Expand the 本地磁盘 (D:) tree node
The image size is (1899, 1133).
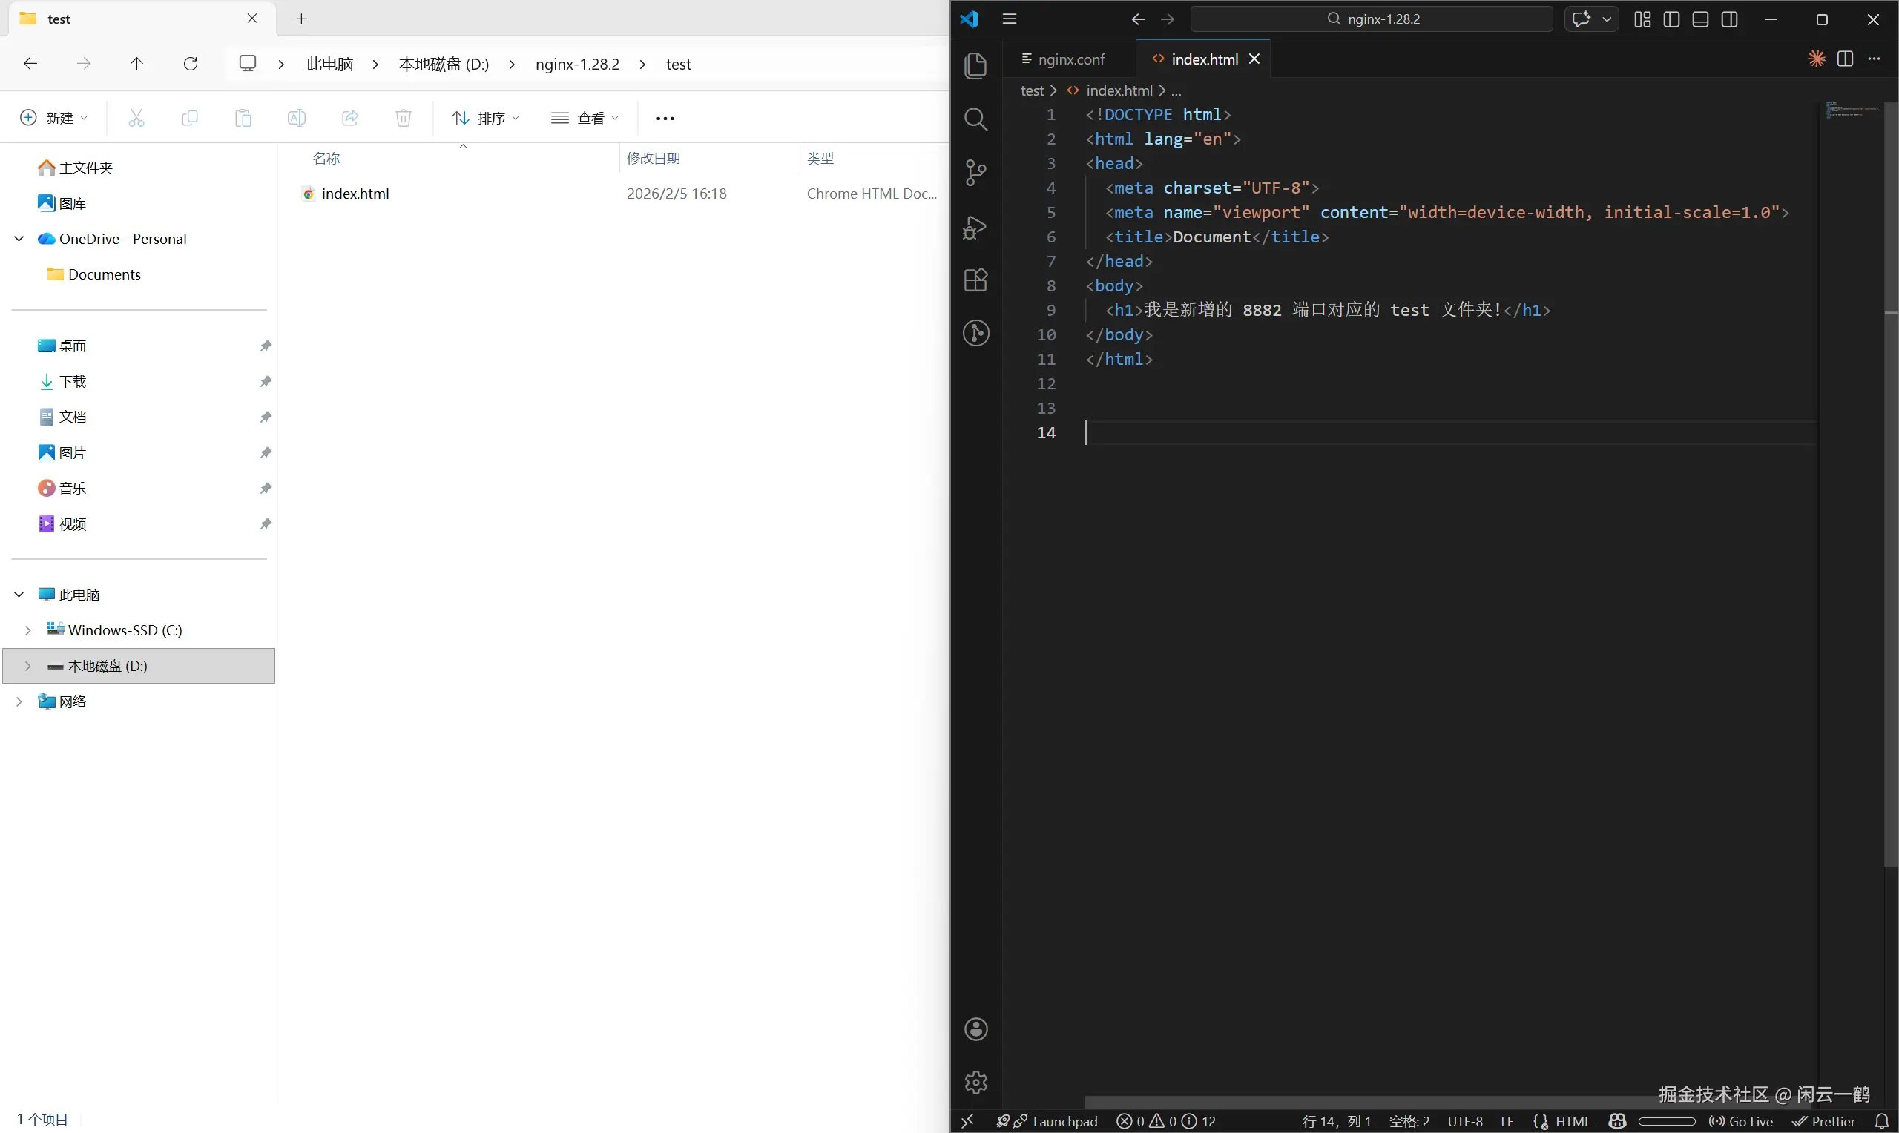28,666
